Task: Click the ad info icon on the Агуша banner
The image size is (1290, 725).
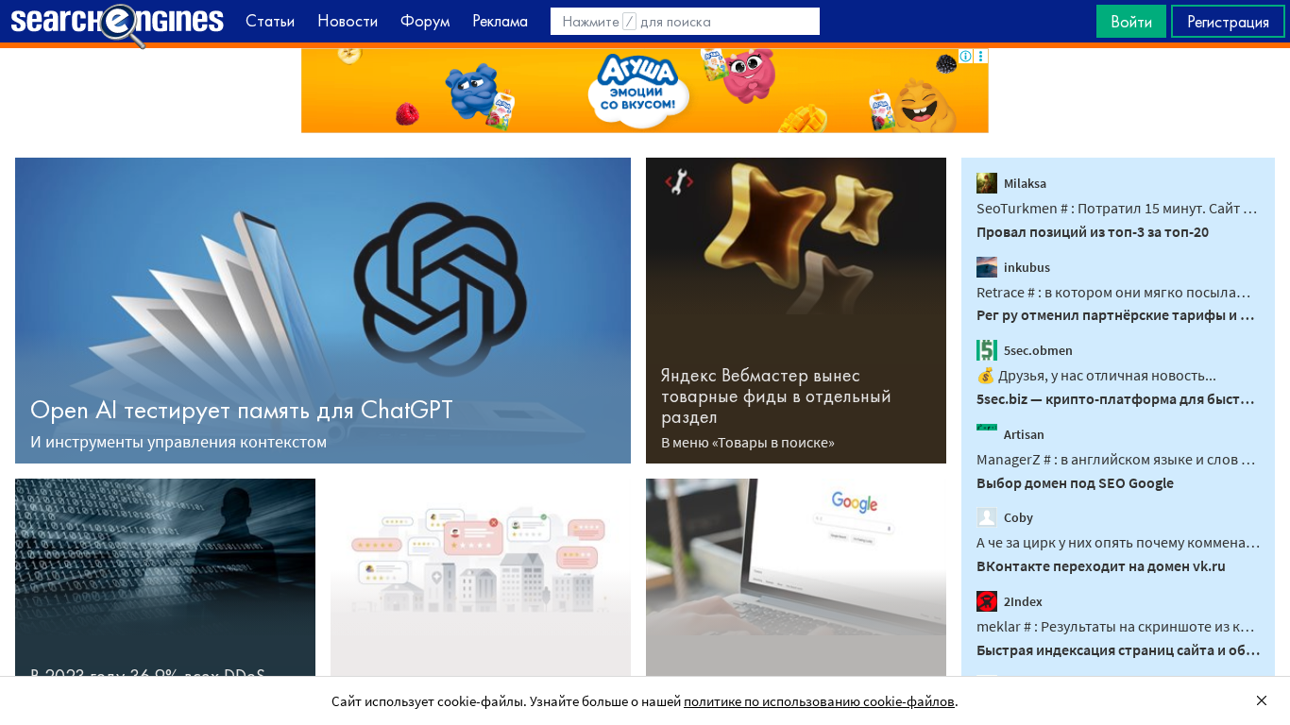Action: click(966, 57)
